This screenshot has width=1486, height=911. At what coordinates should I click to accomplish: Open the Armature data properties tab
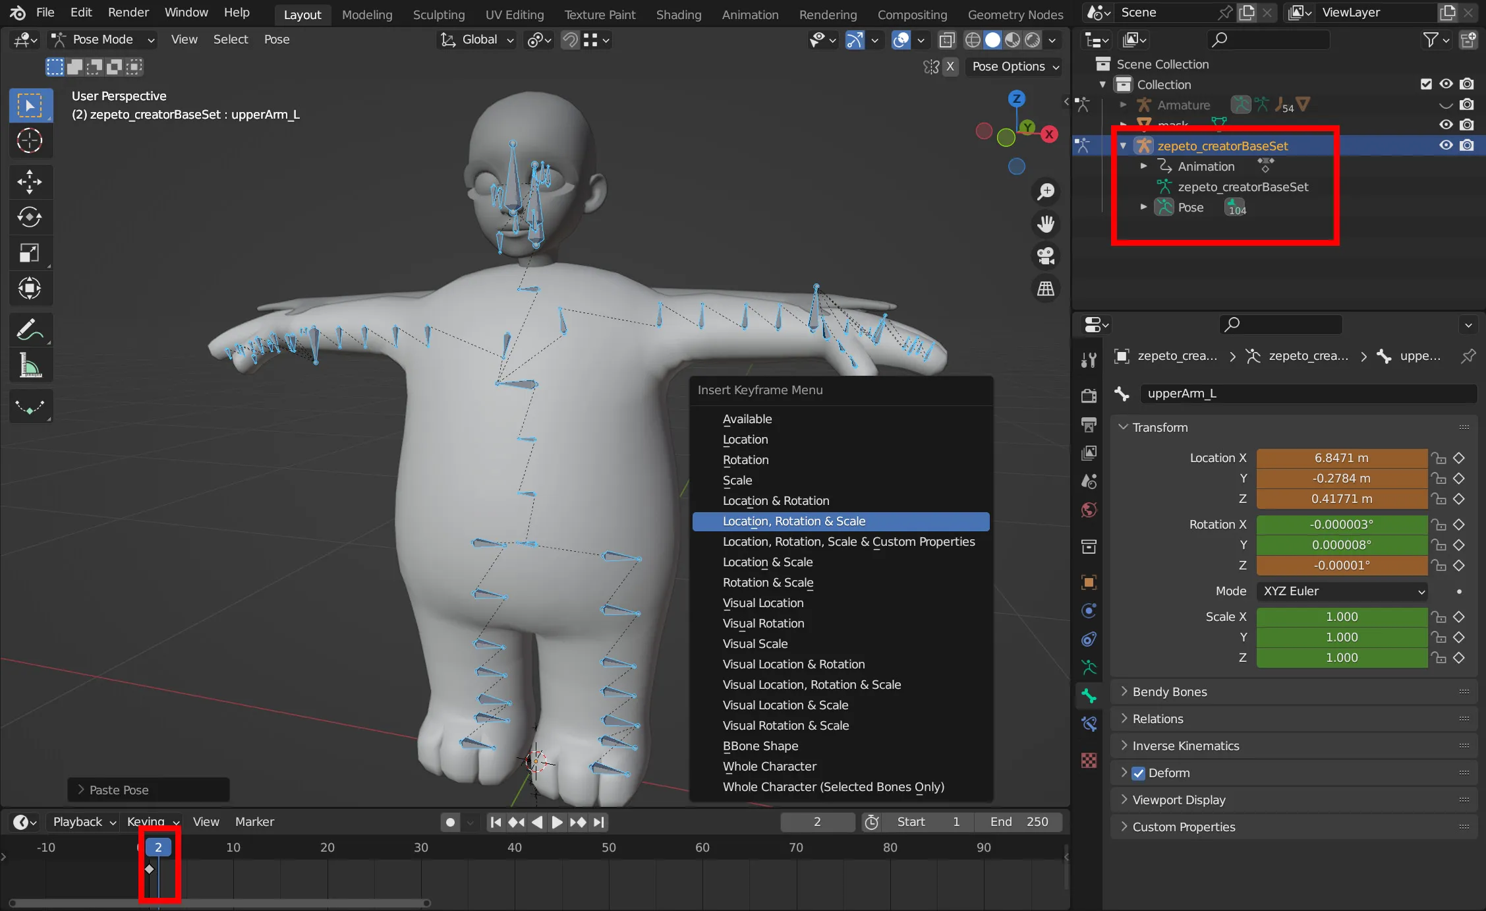point(1089,667)
